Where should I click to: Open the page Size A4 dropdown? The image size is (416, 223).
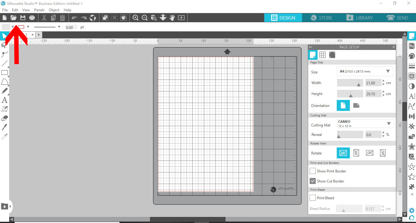click(365, 71)
